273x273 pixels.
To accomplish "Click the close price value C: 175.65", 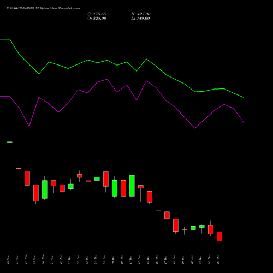I will tap(97, 14).
